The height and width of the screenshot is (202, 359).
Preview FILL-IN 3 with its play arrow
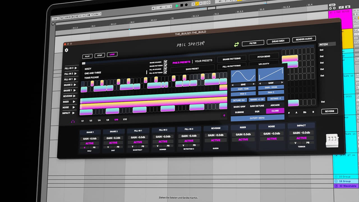[x=76, y=68]
